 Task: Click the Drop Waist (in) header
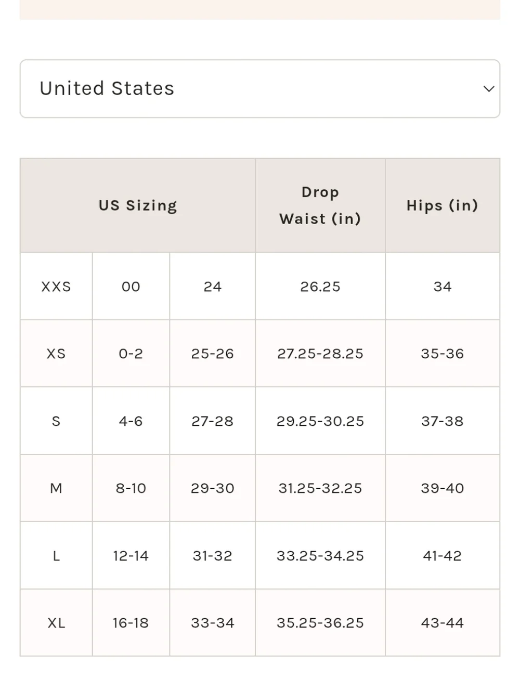[320, 205]
